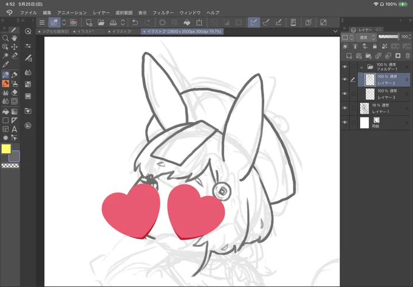Open the stepper beside the first command bar icon
The width and height of the screenshot is (413, 287).
[x=64, y=22]
